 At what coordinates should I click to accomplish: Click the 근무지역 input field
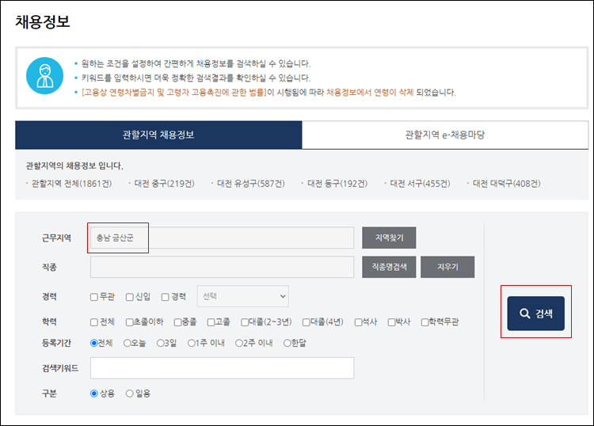point(222,238)
